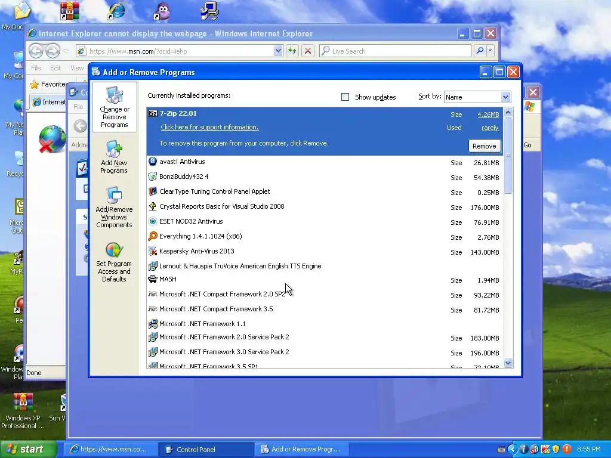Enable the Show updates checkbox
The height and width of the screenshot is (458, 611).
tap(345, 97)
